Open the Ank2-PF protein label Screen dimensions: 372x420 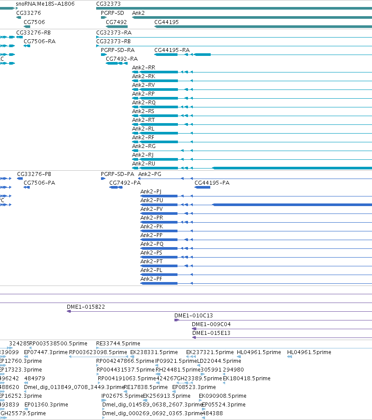pyautogui.click(x=151, y=279)
